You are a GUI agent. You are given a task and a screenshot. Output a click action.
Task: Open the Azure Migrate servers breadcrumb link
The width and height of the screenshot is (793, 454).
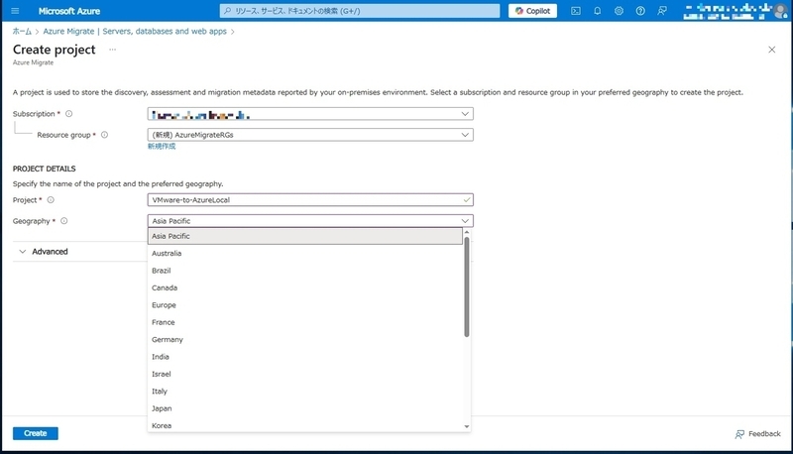(135, 32)
